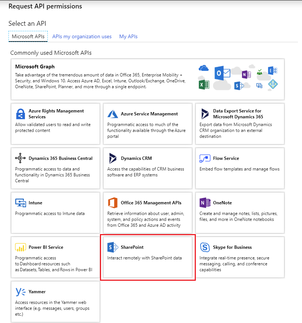This screenshot has height=323, width=302.
Task: Select Data Export Service for Microsoft Dynamics 365
Action: click(238, 114)
